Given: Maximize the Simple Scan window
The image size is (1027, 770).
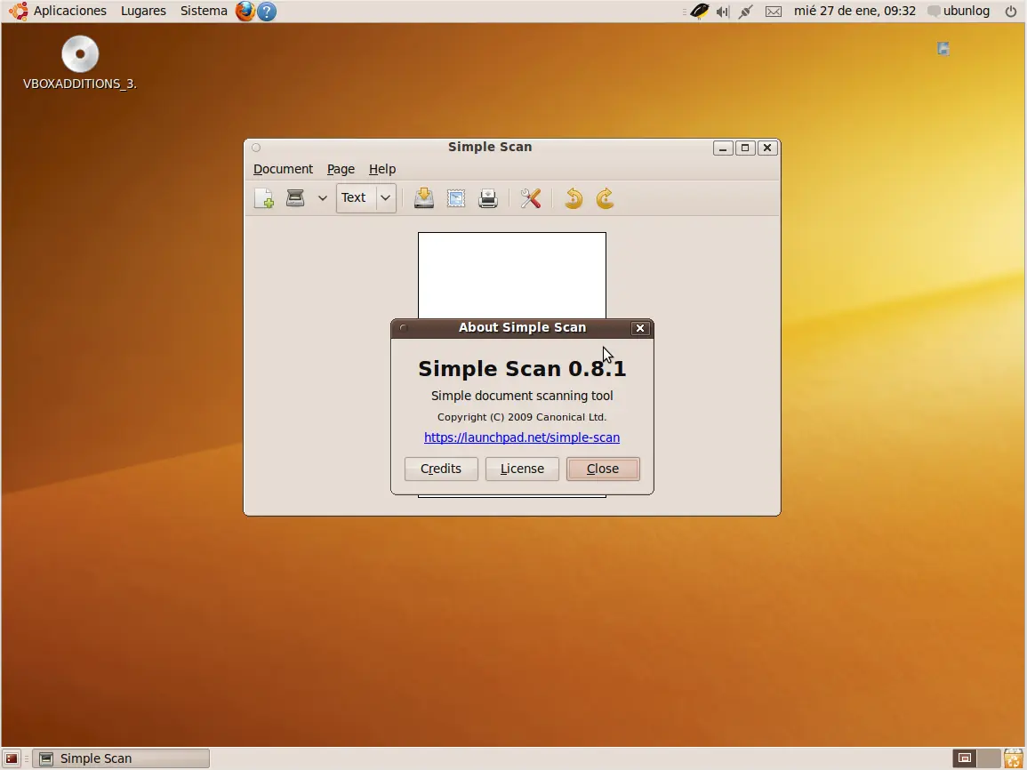Looking at the screenshot, I should pyautogui.click(x=745, y=148).
